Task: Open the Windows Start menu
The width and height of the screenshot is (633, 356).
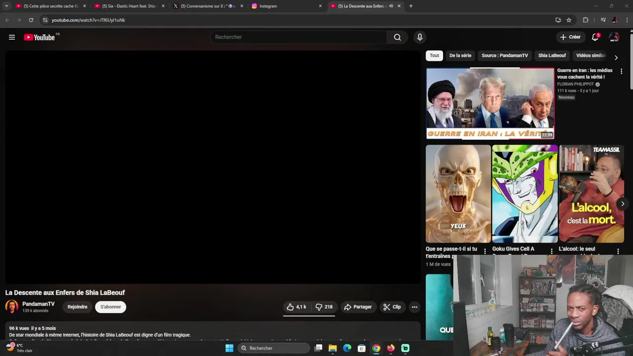Action: pos(229,348)
